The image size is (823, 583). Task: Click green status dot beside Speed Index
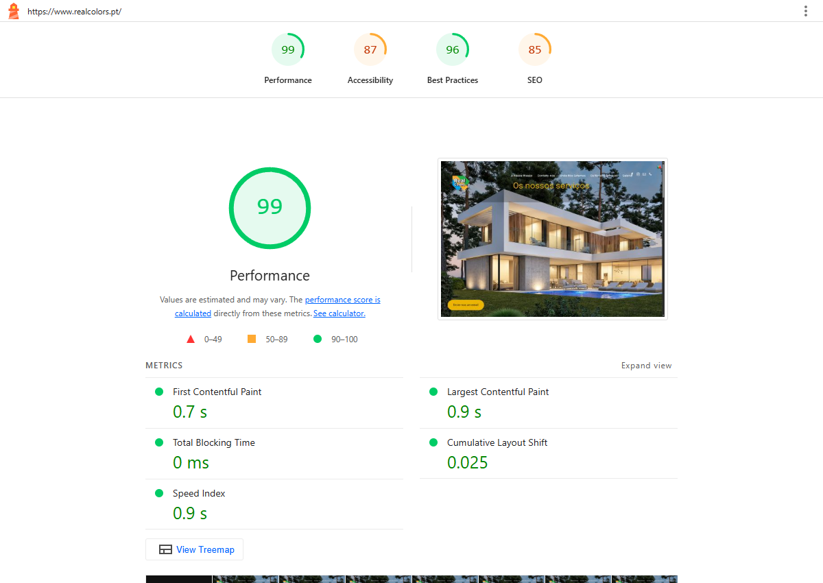point(159,493)
